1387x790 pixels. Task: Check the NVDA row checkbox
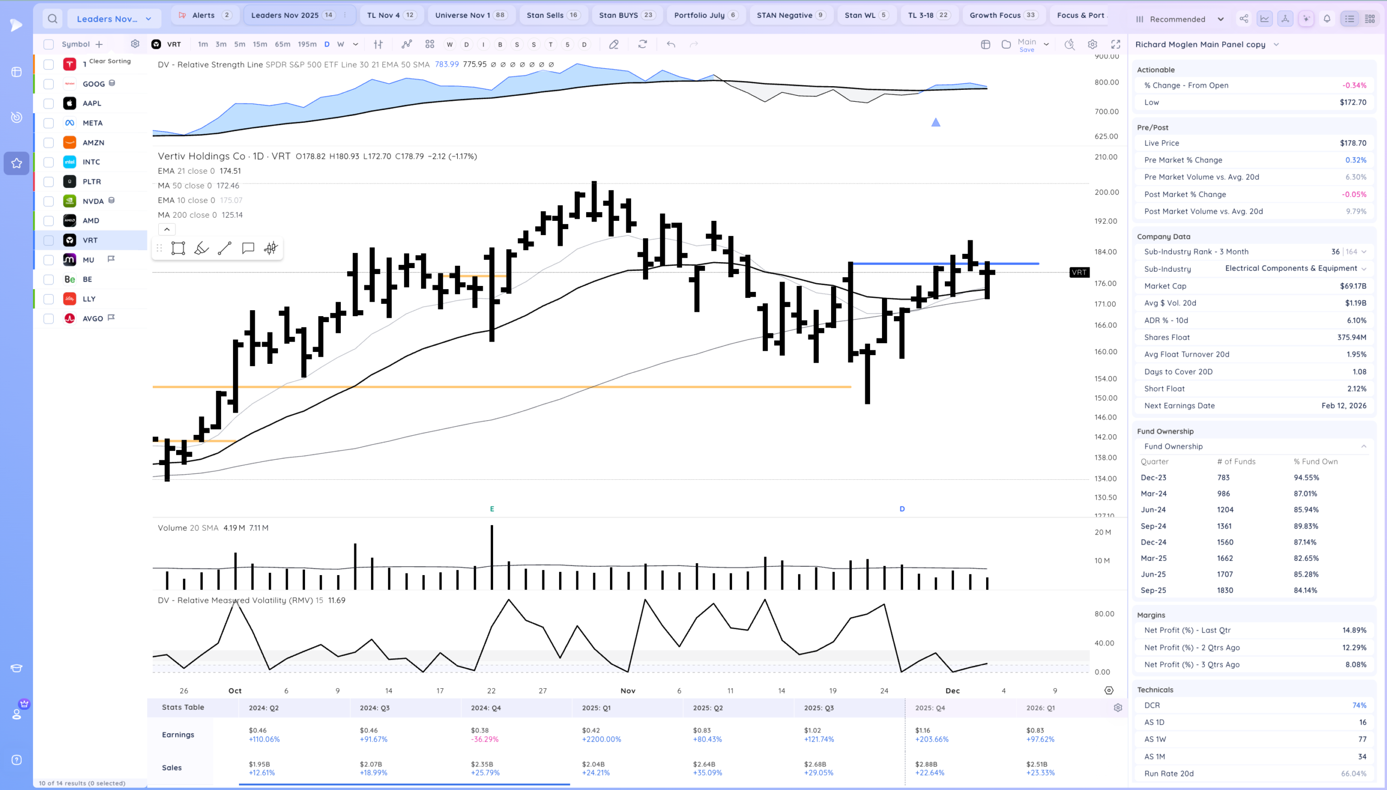pos(49,201)
